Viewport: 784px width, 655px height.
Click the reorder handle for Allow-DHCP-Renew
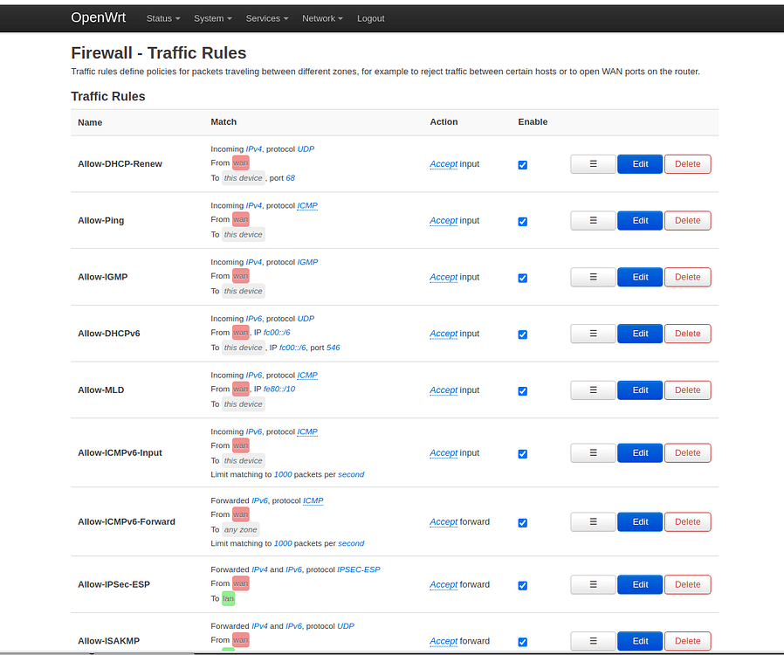coord(593,164)
